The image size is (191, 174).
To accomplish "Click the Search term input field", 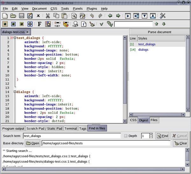I will pos(72,136).
